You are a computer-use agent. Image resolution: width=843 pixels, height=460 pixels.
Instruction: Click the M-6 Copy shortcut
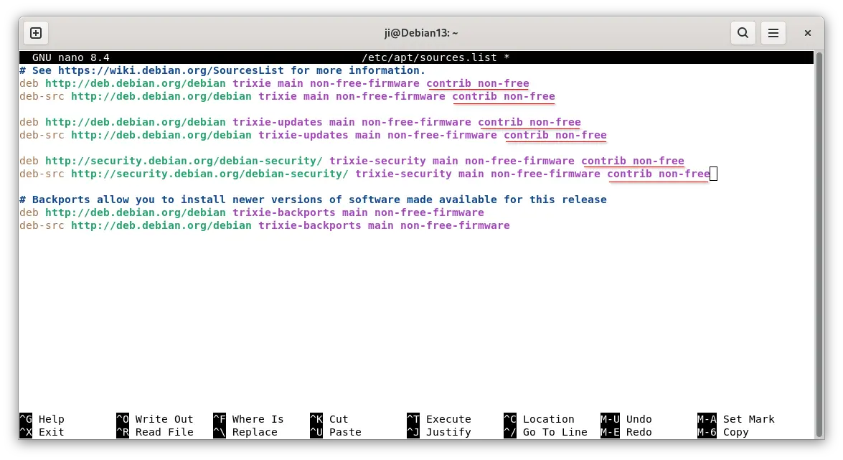tap(723, 432)
